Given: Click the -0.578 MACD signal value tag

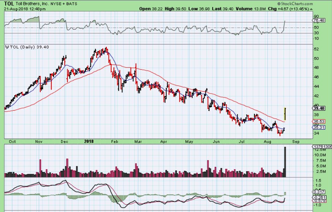Looking at the screenshot, I should [319, 201].
